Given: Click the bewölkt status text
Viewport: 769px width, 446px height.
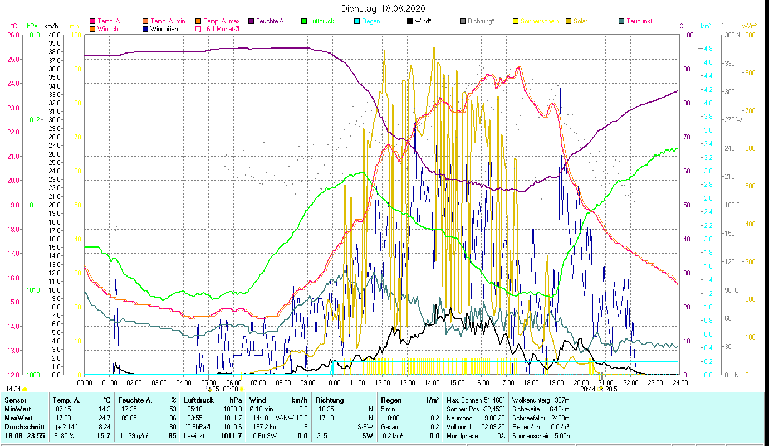Looking at the screenshot, I should (x=195, y=435).
